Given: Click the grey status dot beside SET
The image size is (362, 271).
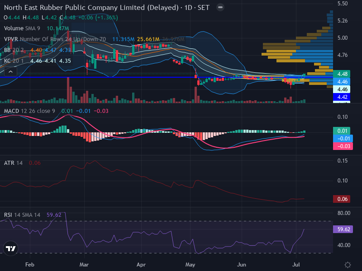Looking at the screenshot, I should pyautogui.click(x=220, y=7).
